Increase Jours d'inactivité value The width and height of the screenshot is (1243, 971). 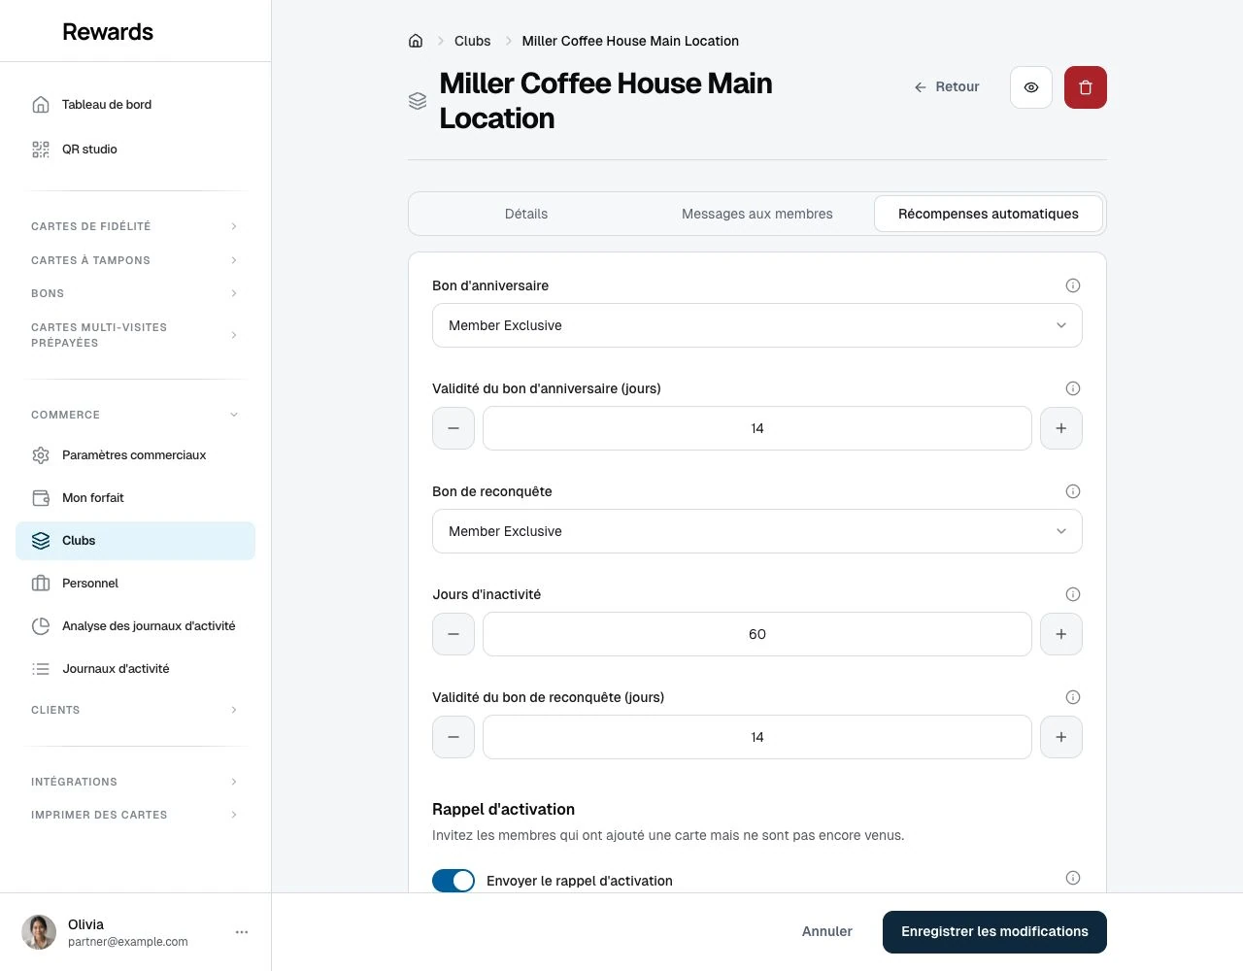1061,634
